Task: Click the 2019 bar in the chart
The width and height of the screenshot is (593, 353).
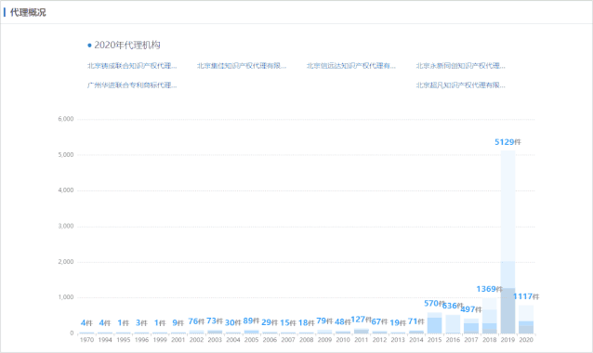Action: point(507,242)
